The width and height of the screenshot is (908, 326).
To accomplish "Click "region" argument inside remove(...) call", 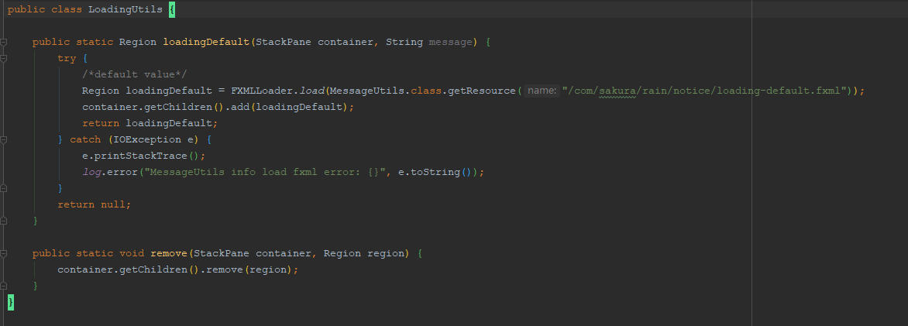I will (267, 269).
